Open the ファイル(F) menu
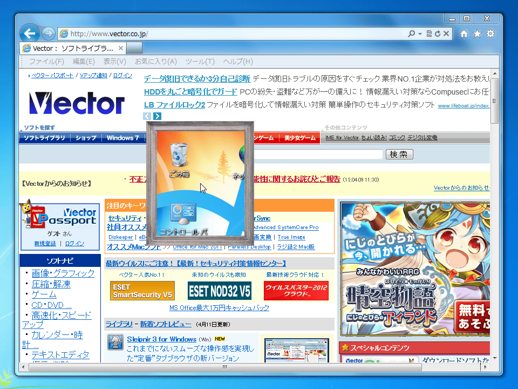This screenshot has height=389, width=518. (46, 62)
